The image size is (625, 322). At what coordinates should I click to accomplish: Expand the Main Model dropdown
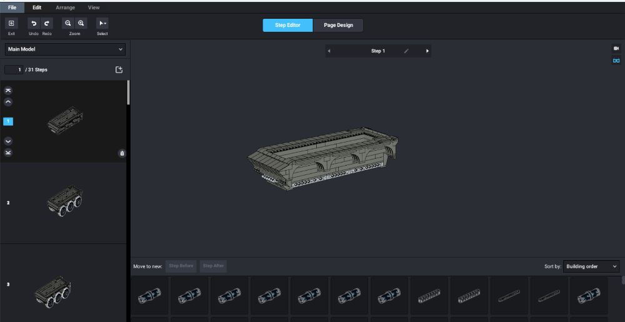tap(65, 49)
